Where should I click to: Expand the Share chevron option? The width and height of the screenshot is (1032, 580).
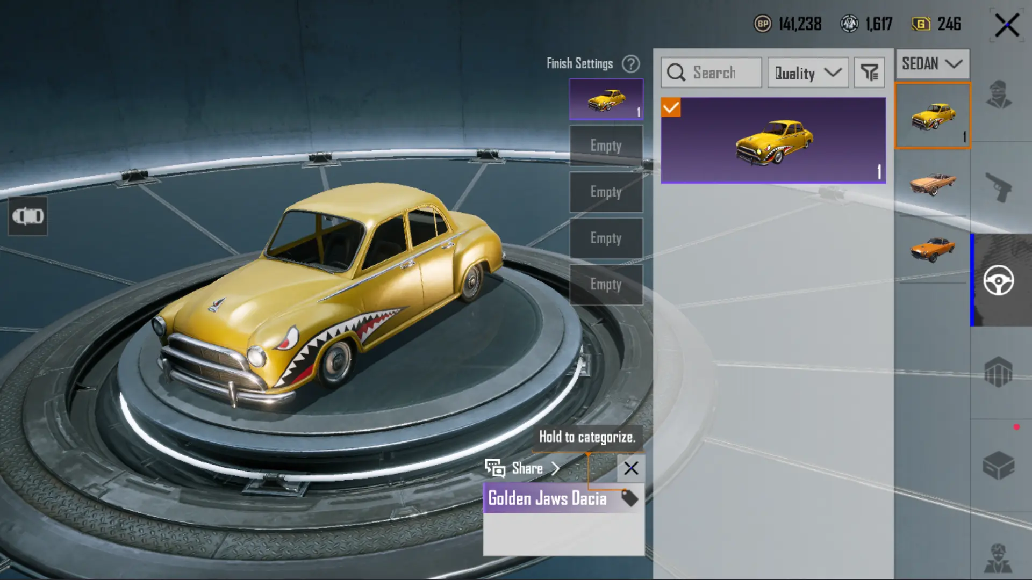(555, 468)
